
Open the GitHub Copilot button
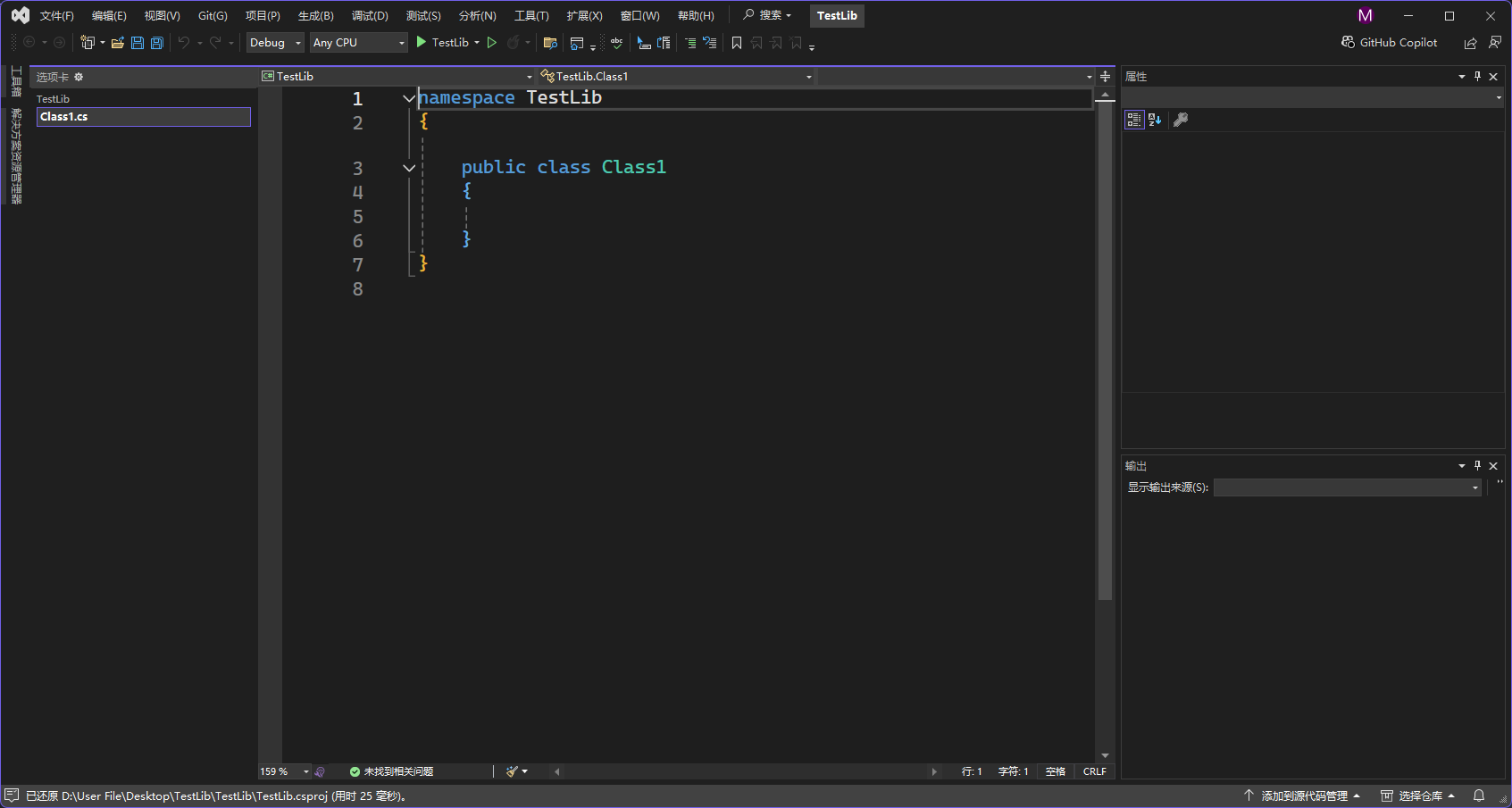tap(1390, 43)
